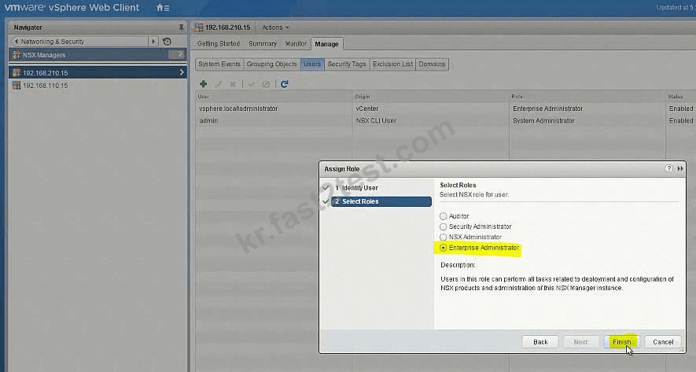Image resolution: width=696 pixels, height=372 pixels.
Task: Select the Security Administrator role
Action: click(443, 227)
